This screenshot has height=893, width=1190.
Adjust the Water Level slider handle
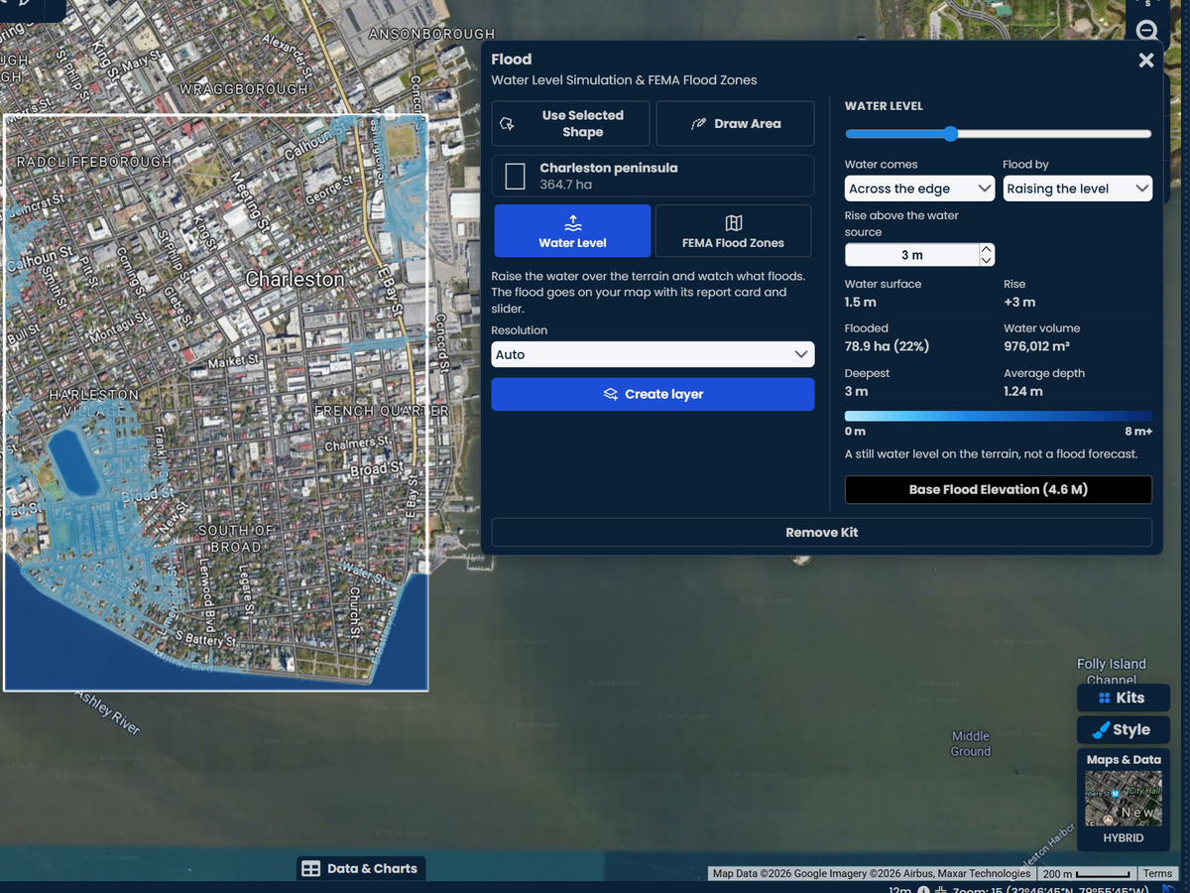pyautogui.click(x=950, y=134)
